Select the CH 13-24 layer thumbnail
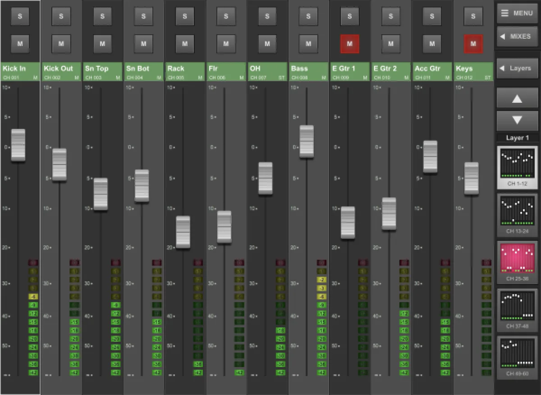 pos(517,215)
